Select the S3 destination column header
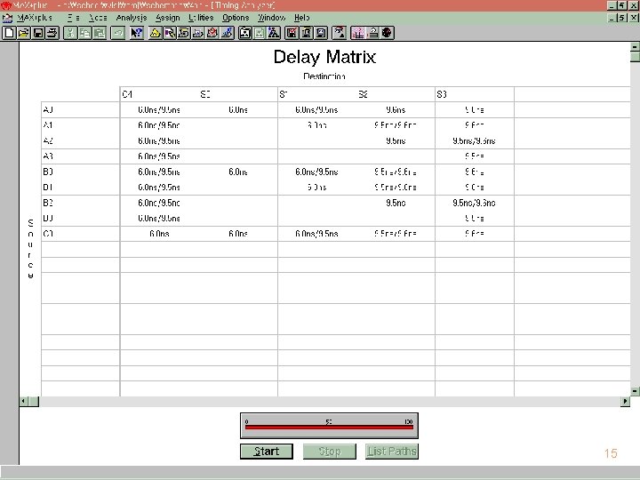This screenshot has height=480, width=640. click(x=475, y=94)
